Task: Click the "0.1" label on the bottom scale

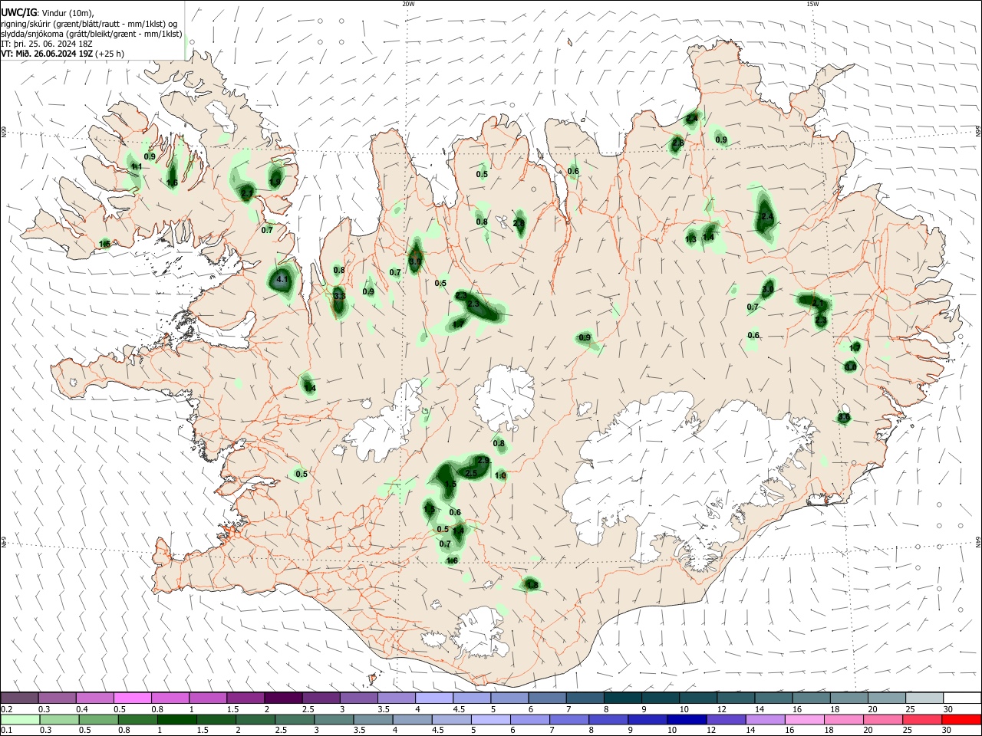Action: 7,731
